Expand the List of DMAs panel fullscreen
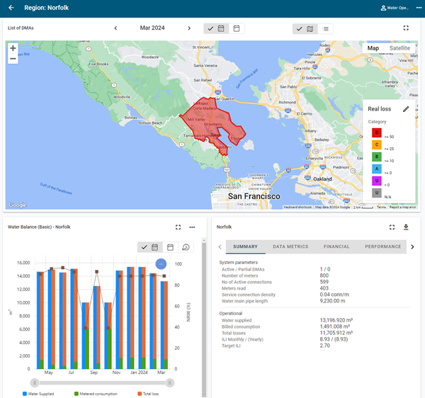This screenshot has width=425, height=398. click(x=406, y=28)
